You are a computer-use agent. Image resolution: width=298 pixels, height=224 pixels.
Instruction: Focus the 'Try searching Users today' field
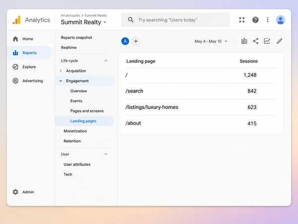175,20
